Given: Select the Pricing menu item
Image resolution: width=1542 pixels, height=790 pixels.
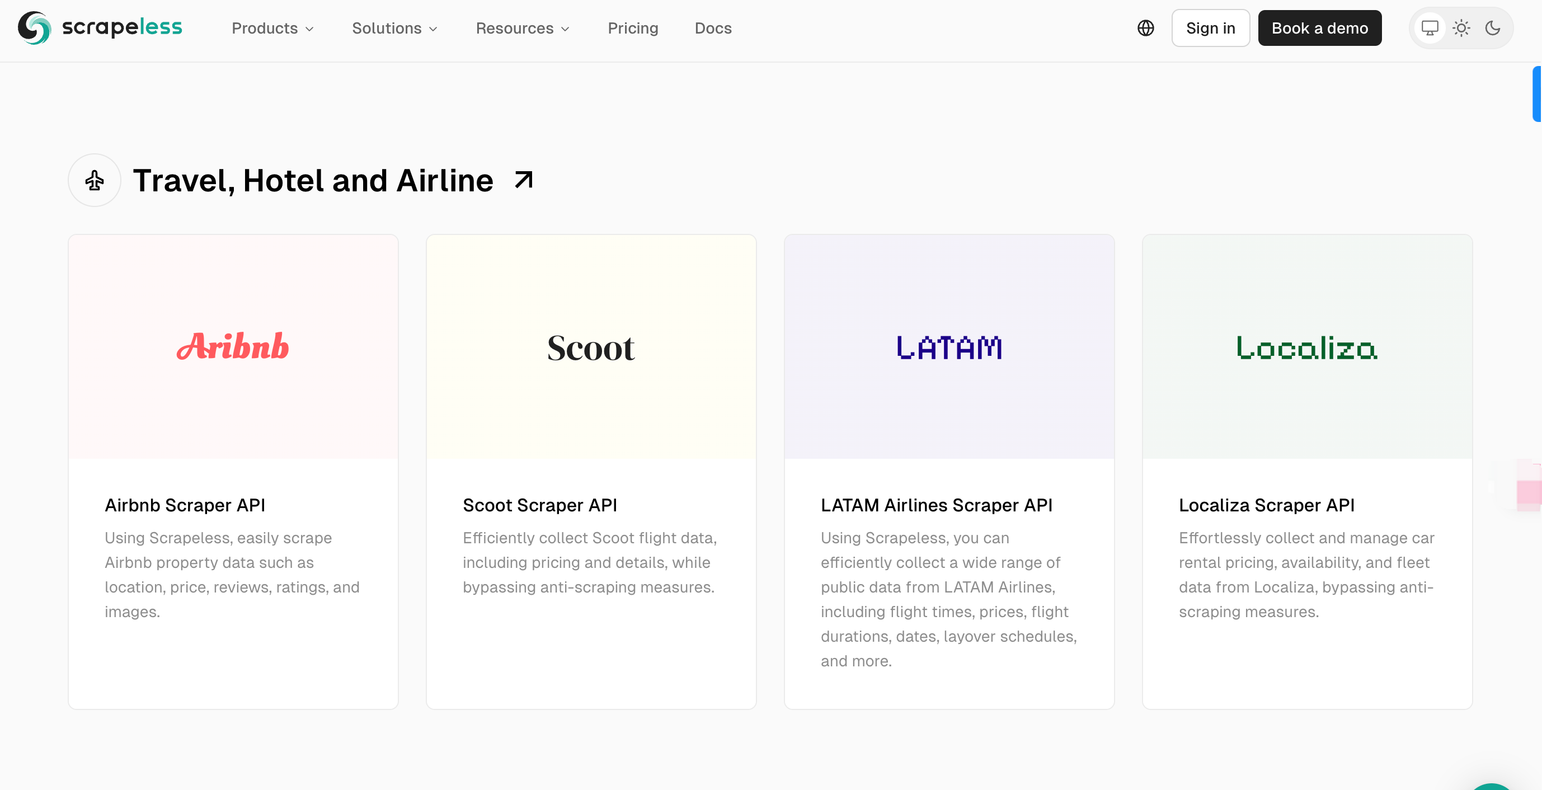Looking at the screenshot, I should [x=632, y=27].
